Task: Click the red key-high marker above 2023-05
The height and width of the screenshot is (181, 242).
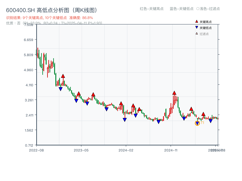Action: click(x=79, y=93)
